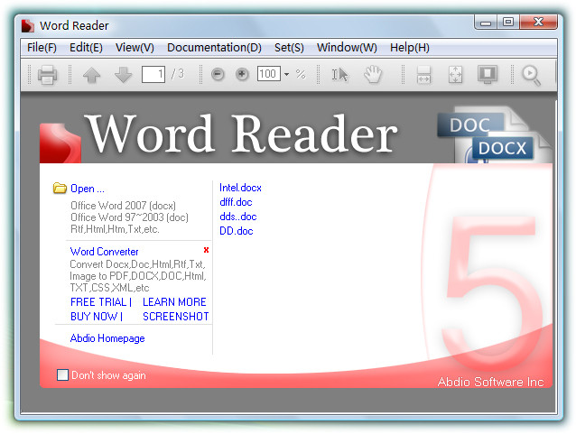The width and height of the screenshot is (576, 434).
Task: Go to next page with down arrow
Action: tap(123, 75)
